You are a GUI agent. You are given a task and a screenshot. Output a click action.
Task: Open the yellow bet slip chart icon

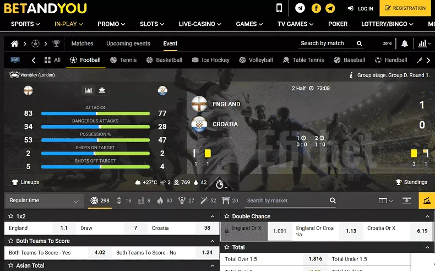tap(426, 200)
